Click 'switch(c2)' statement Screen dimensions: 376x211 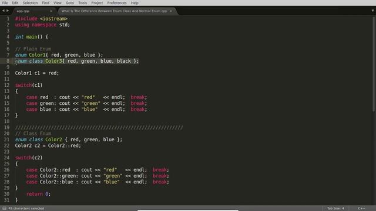(x=29, y=158)
